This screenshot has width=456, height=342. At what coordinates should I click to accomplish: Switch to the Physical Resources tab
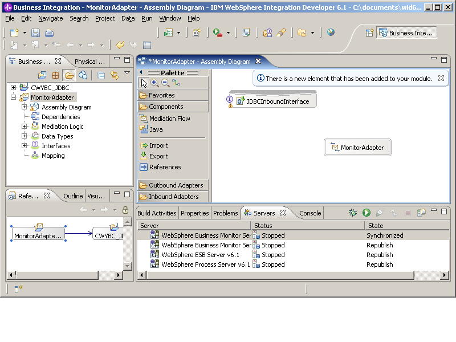[89, 62]
